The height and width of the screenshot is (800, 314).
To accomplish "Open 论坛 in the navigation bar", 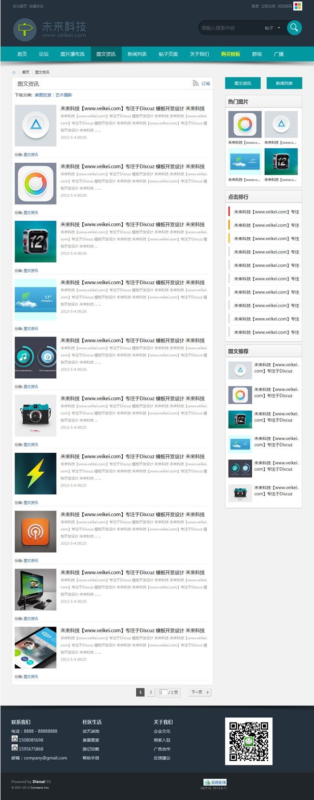I will coord(44,54).
